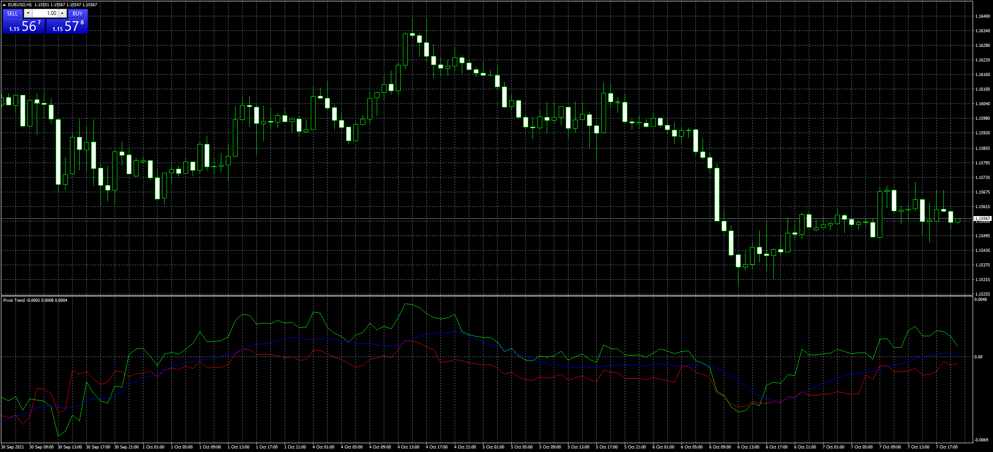Click the 1.15980 price scale label
This screenshot has height=452, width=993.
(982, 118)
